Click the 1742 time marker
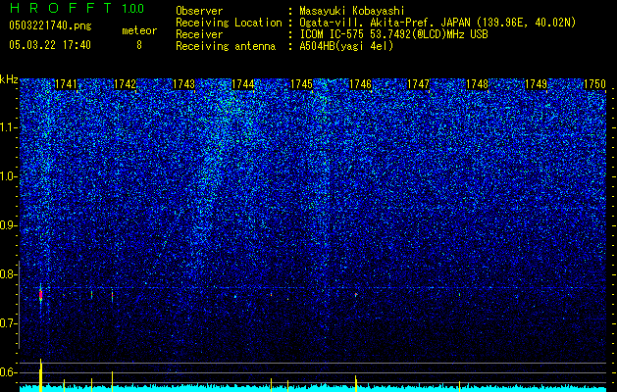The height and width of the screenshot is (392, 617). [125, 84]
